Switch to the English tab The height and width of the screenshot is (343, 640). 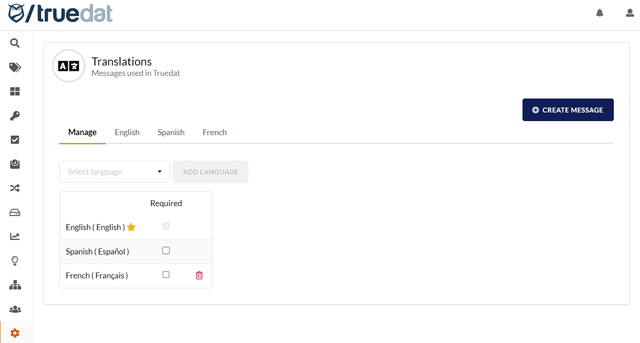(127, 132)
